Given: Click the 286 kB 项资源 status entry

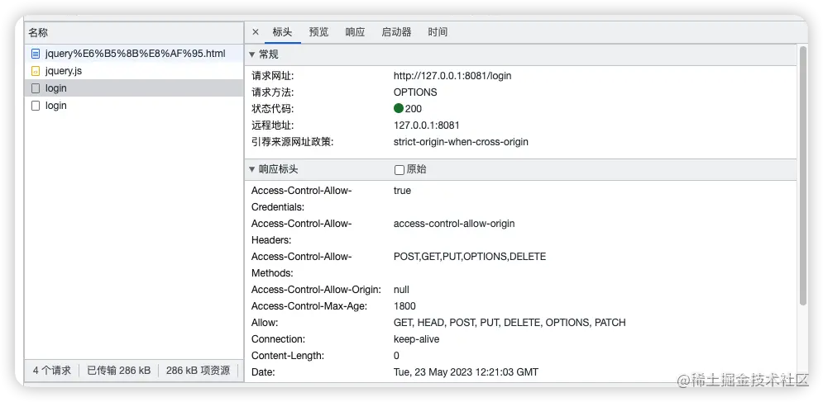Looking at the screenshot, I should (198, 371).
